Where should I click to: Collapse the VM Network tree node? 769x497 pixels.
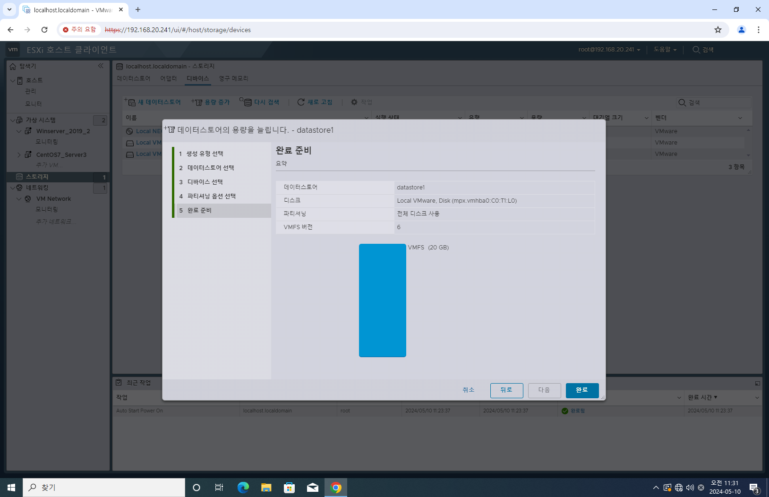[19, 199]
